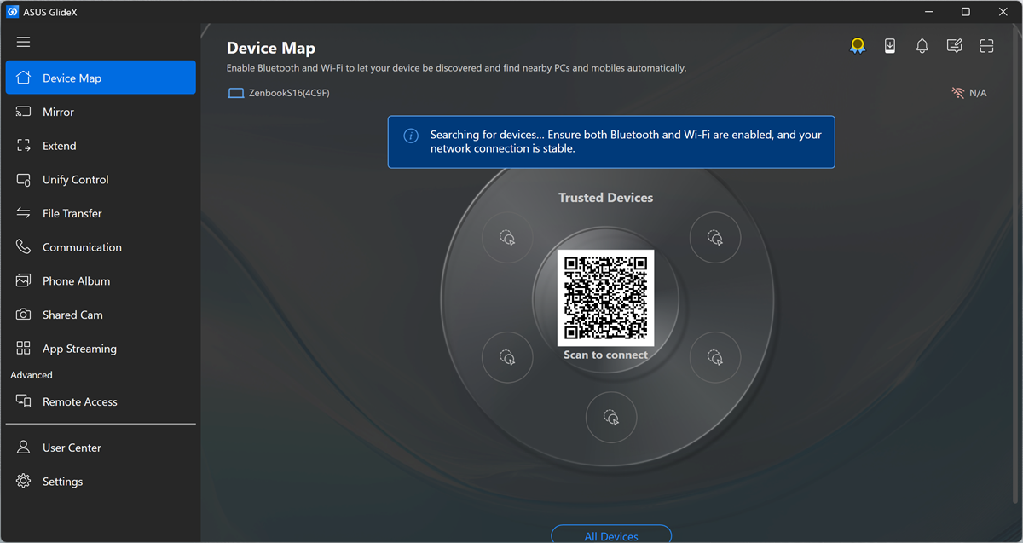This screenshot has height=543, width=1023.
Task: Open the feedback note-and-pencil icon
Action: coord(955,46)
